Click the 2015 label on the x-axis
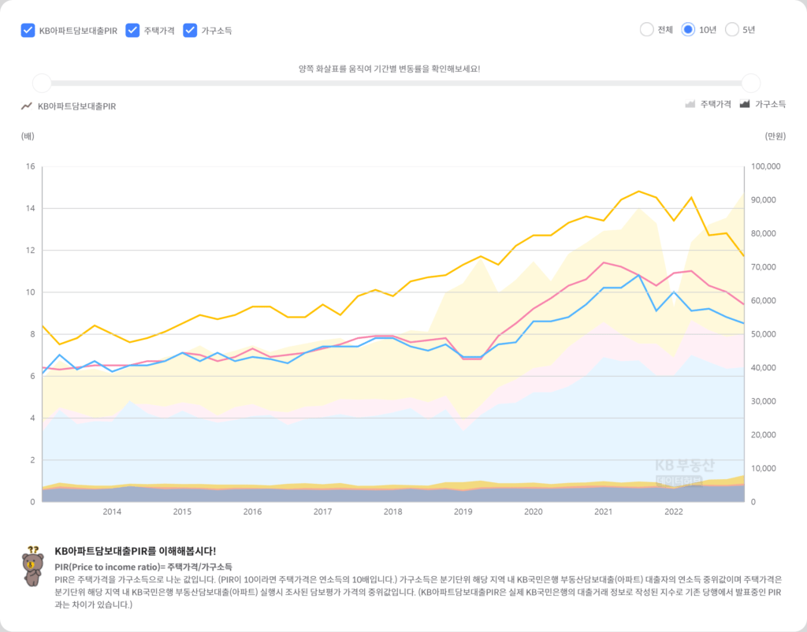The height and width of the screenshot is (632, 807). 182,511
